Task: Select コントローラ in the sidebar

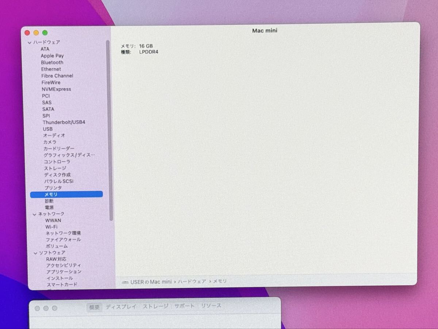Action: [57, 162]
